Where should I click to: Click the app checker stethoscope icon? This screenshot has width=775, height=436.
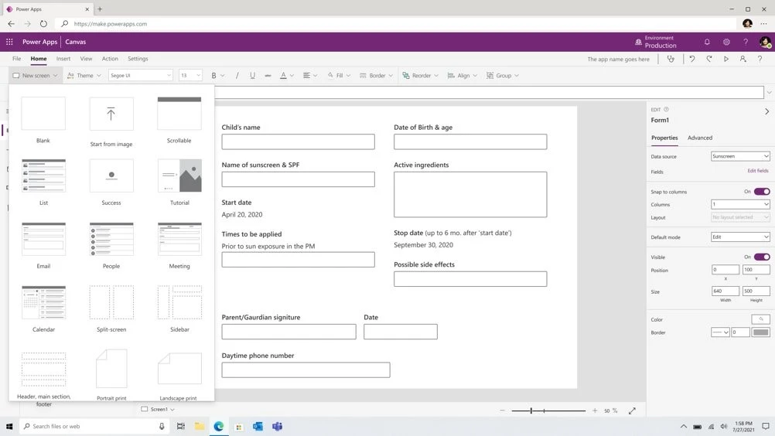pos(671,59)
